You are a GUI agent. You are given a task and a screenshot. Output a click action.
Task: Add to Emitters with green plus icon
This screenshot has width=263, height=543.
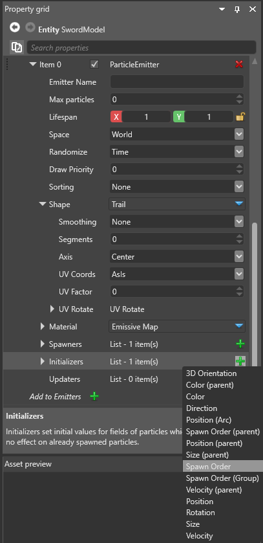click(x=94, y=397)
